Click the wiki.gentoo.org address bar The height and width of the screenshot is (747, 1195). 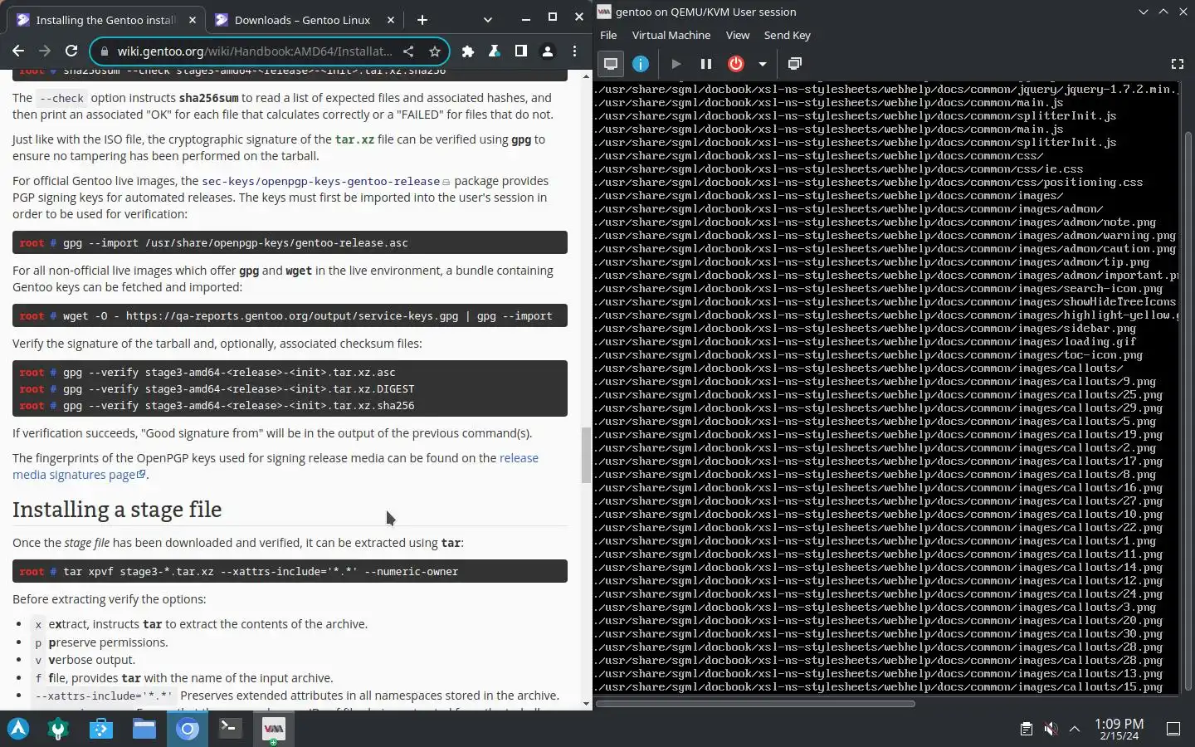[255, 51]
